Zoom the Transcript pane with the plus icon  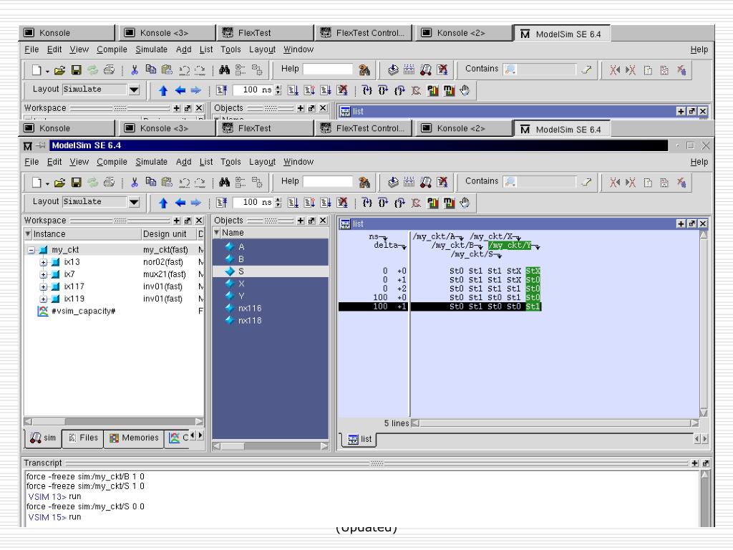pos(694,463)
